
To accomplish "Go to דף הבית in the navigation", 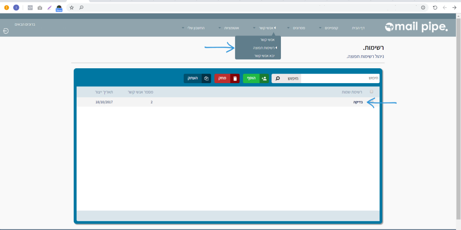I will (358, 28).
